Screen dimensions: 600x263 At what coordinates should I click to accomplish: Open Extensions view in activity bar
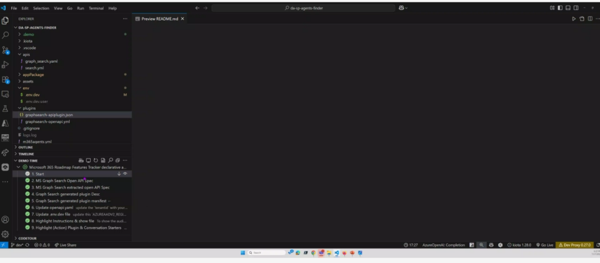(5, 80)
